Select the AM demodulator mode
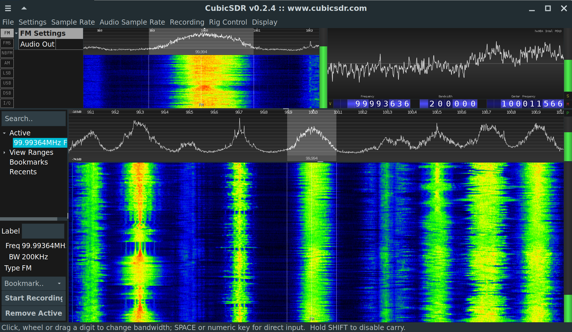Viewport: 572px width, 332px height. click(7, 63)
